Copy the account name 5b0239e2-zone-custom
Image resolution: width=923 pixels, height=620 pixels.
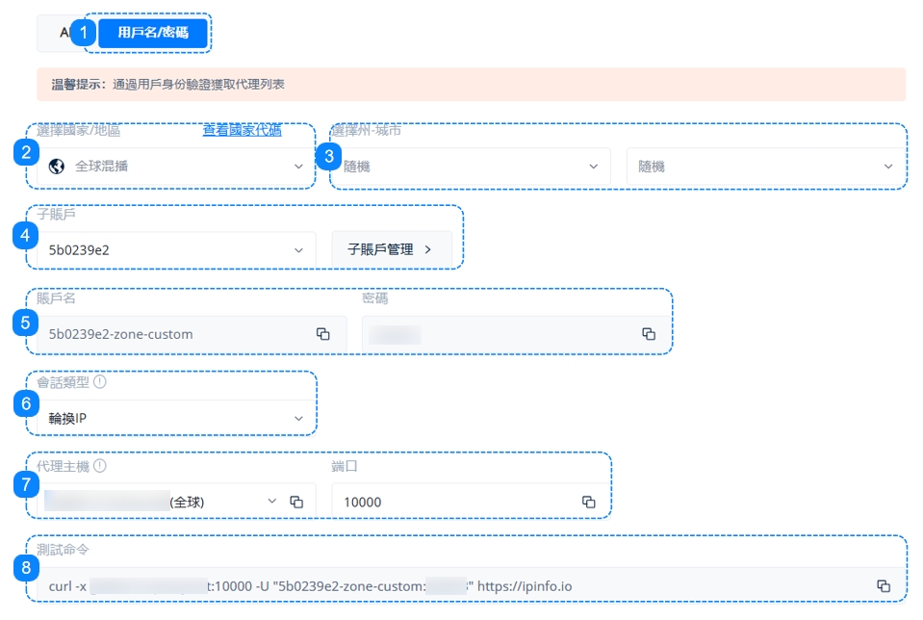(x=323, y=334)
